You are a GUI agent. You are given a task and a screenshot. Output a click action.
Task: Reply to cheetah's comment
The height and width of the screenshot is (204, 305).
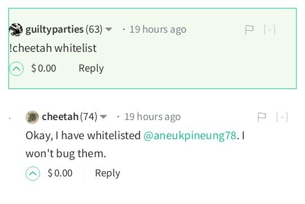(107, 174)
